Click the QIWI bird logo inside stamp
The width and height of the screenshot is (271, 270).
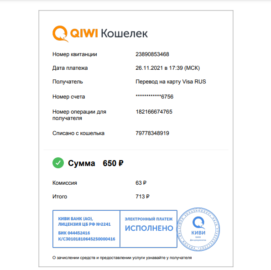pyautogui.click(x=199, y=223)
